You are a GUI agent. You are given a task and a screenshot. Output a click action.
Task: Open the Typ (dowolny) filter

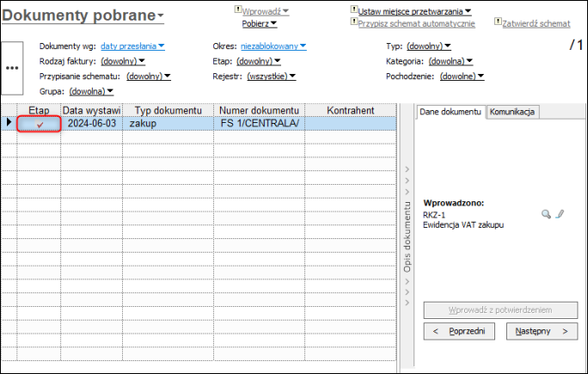coord(429,46)
